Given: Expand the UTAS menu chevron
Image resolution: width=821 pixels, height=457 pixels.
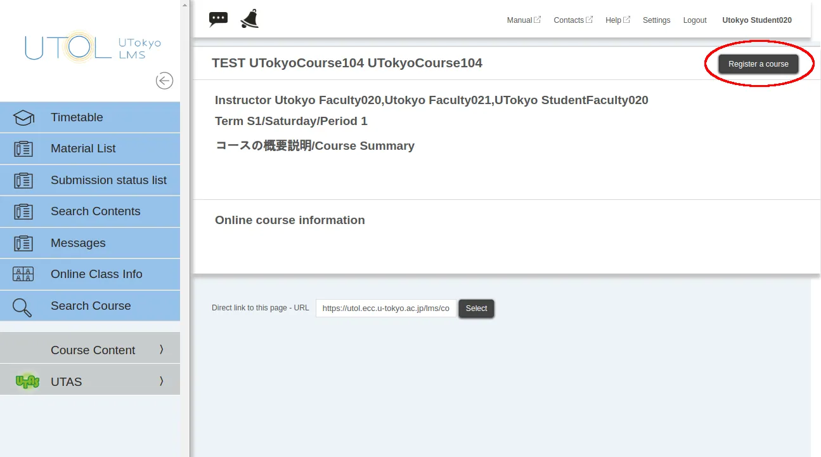Looking at the screenshot, I should coord(161,381).
